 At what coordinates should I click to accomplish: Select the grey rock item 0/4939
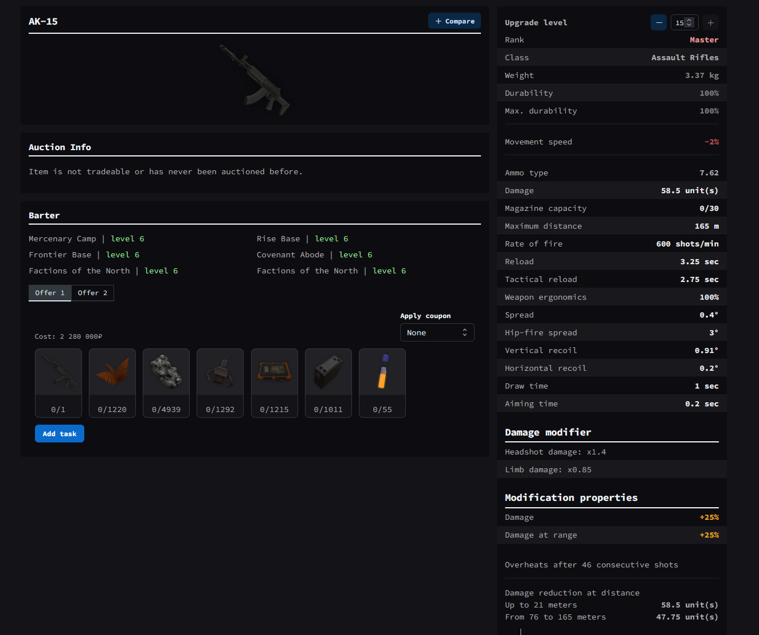click(x=166, y=383)
